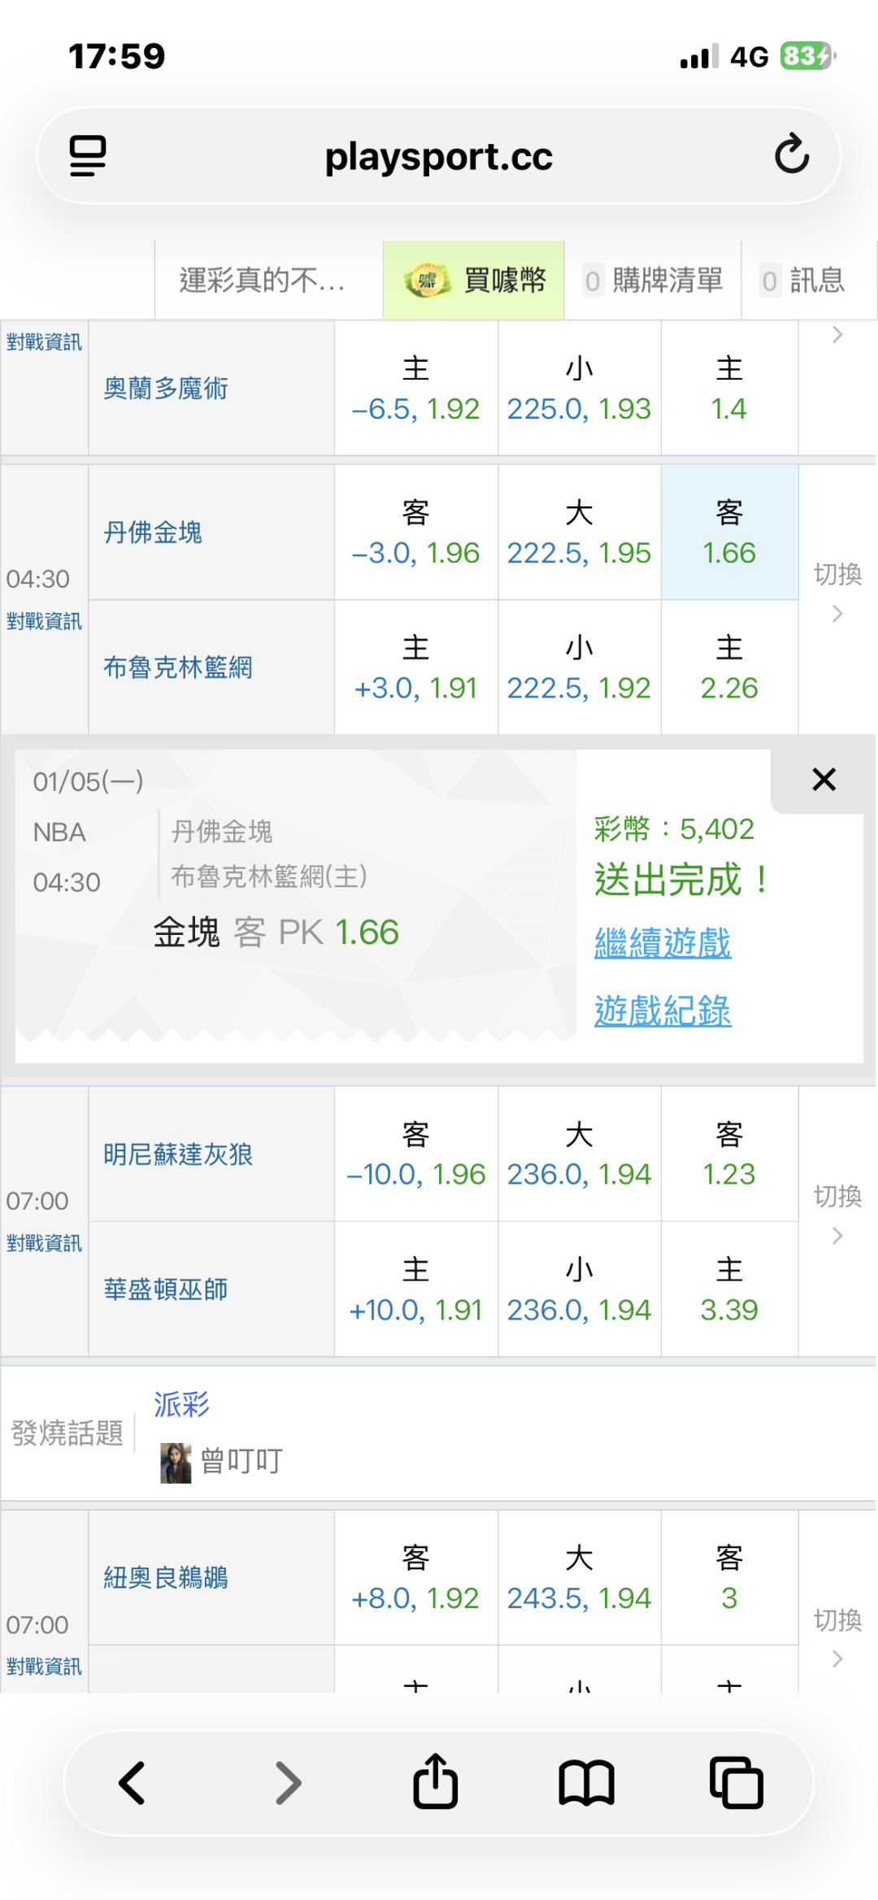Screen dimensions: 878x1900
Task: Toggle Brooklyn home PK pick 2.26
Action: (x=729, y=668)
